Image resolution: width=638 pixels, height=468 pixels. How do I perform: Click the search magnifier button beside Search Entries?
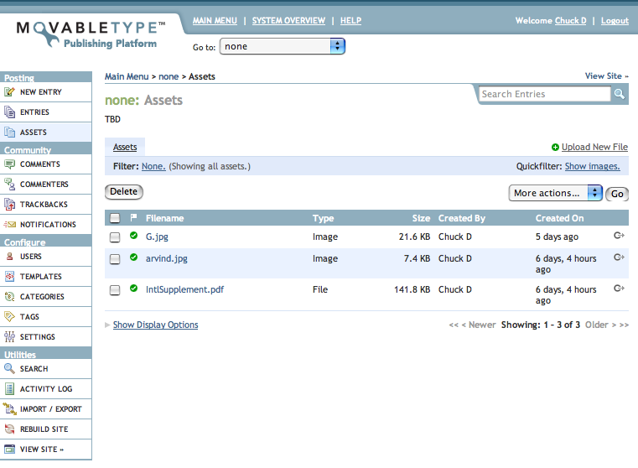(620, 94)
